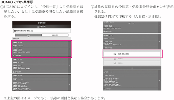Click the edit icon beside 受験一覧 title
Image resolution: width=174 pixels, height=100 pixels.
point(38,27)
